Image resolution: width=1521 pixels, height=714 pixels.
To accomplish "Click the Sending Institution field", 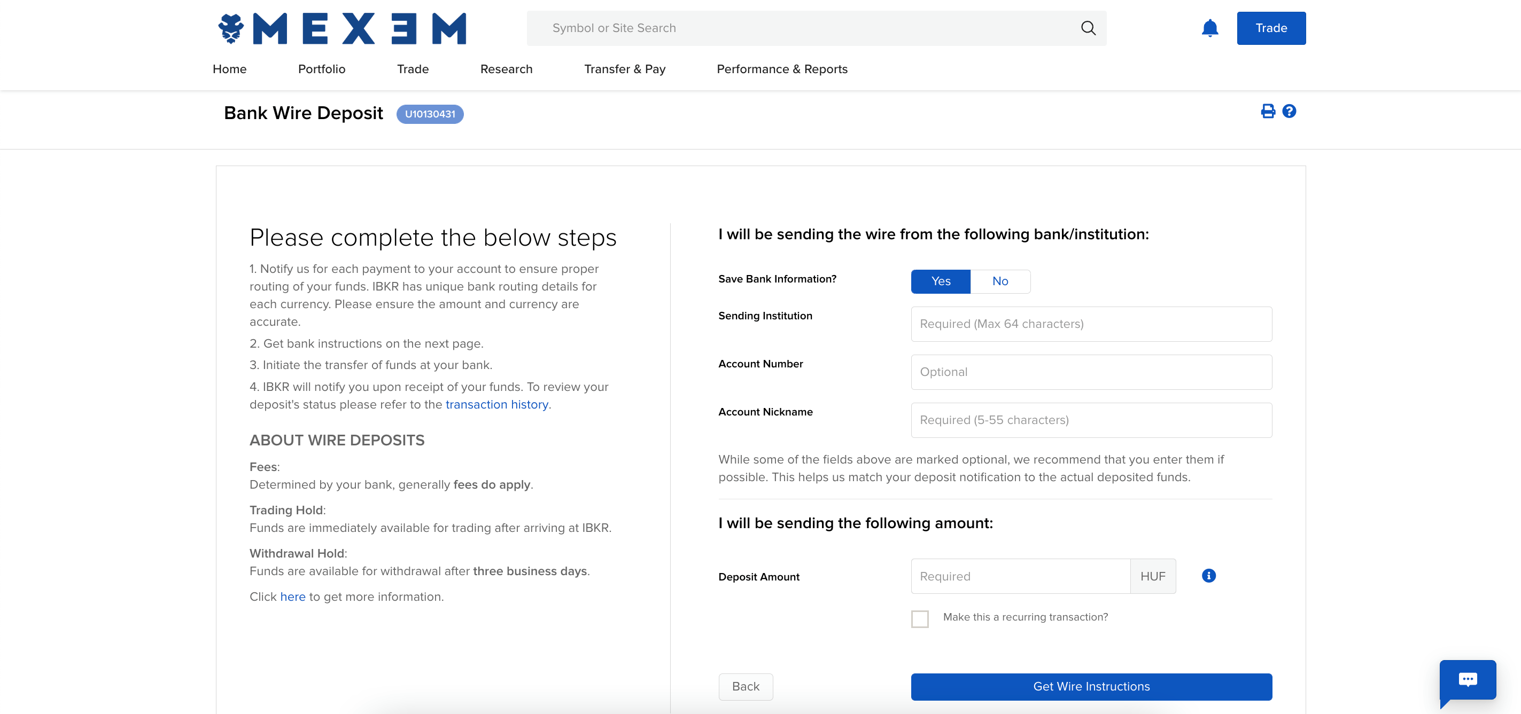I will point(1091,324).
